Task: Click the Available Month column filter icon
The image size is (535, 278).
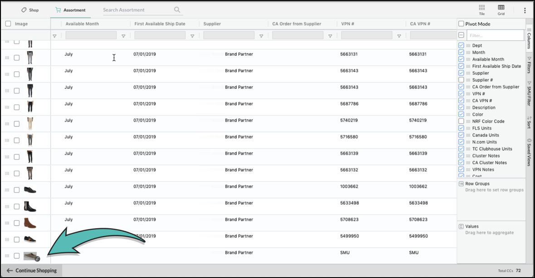Action: pyautogui.click(x=123, y=36)
